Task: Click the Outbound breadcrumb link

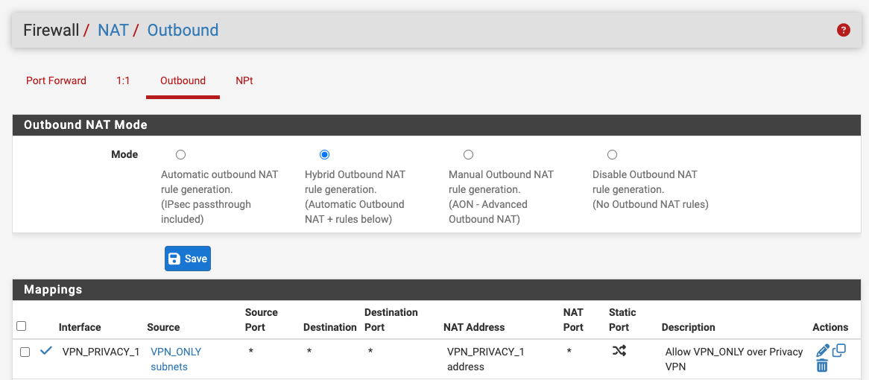Action: [183, 30]
